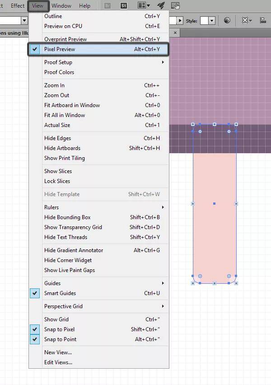Select Show Grid

click(x=98, y=319)
